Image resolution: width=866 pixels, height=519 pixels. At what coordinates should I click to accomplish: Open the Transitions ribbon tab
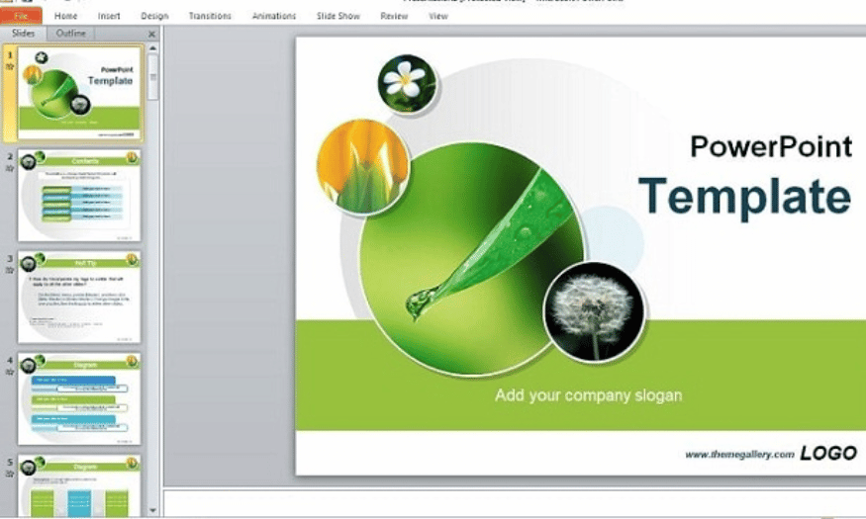pos(210,16)
